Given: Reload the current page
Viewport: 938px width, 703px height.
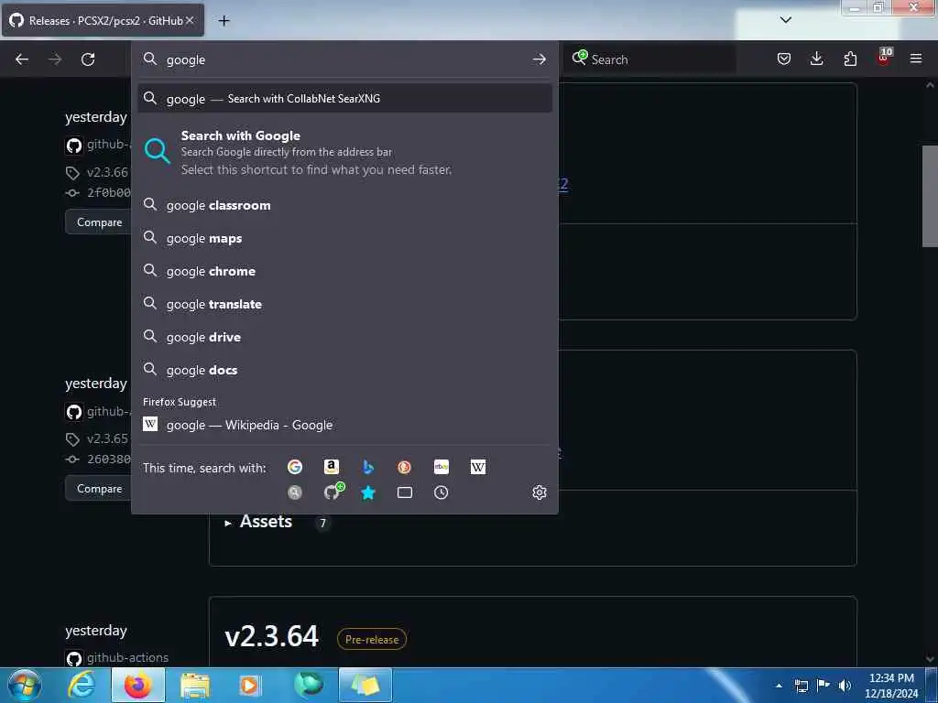Looking at the screenshot, I should tap(88, 59).
